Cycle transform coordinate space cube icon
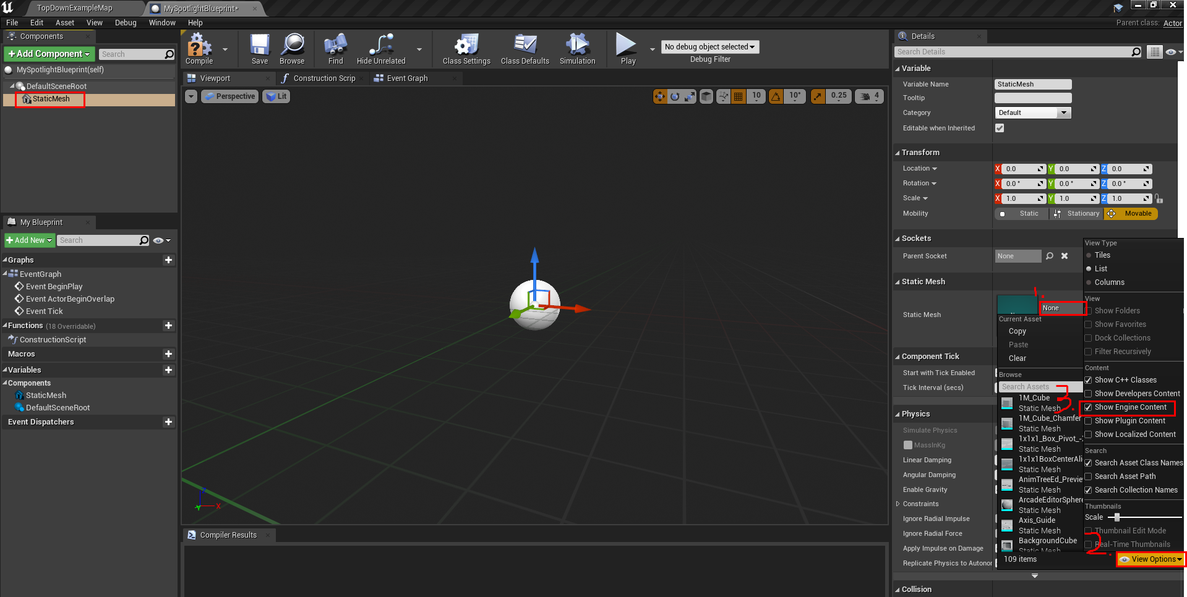1187x597 pixels. click(706, 96)
